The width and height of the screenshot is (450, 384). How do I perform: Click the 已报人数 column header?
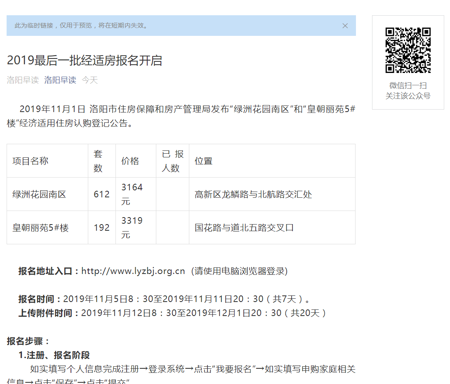(x=172, y=161)
